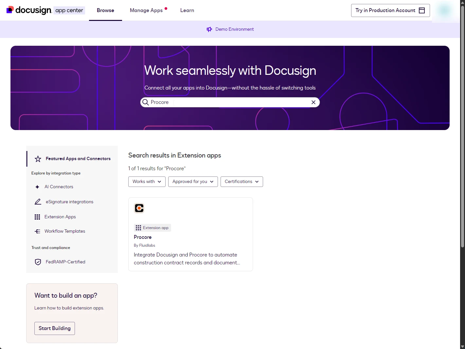
Task: Click 'Learn how to build extension apps.' text
Action: point(69,308)
